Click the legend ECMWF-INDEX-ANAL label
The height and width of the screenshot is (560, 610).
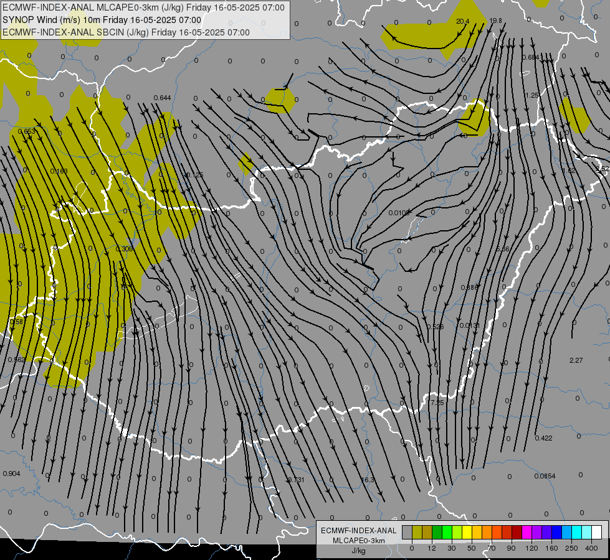(359, 531)
